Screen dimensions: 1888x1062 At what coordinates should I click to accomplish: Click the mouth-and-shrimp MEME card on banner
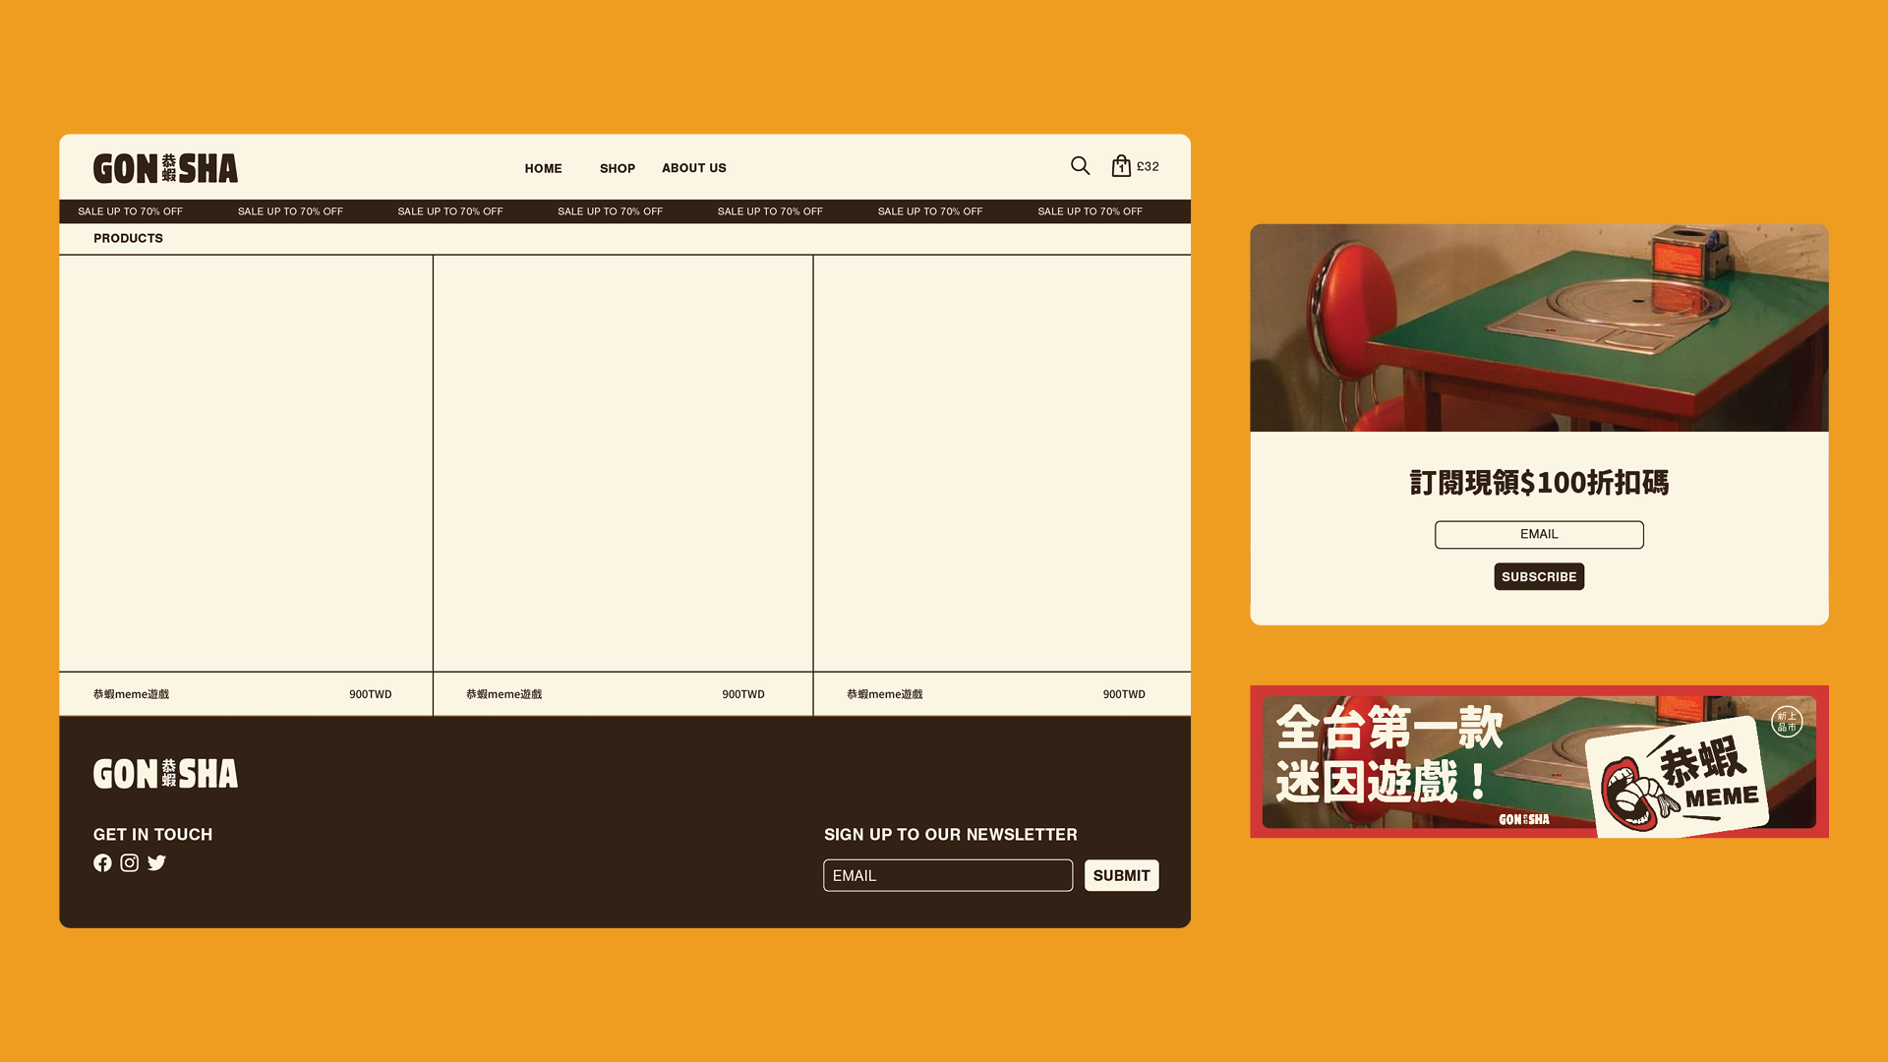(x=1678, y=779)
